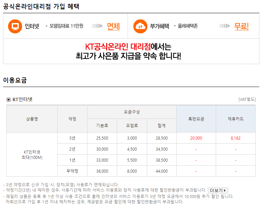Click the KT인터넷 table title
The width and height of the screenshot is (264, 209).
(22, 99)
